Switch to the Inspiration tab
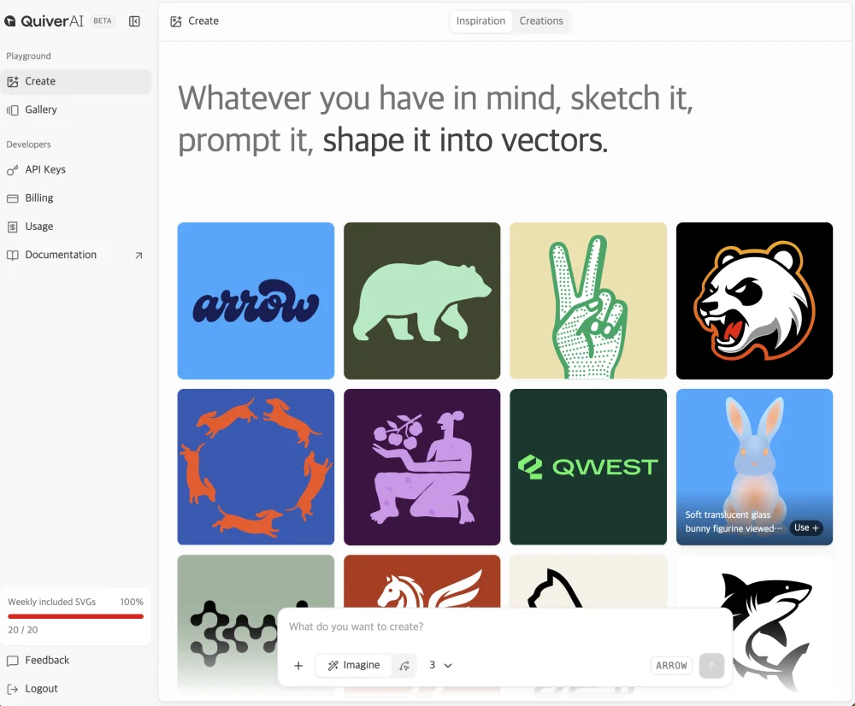The width and height of the screenshot is (855, 706). [481, 21]
